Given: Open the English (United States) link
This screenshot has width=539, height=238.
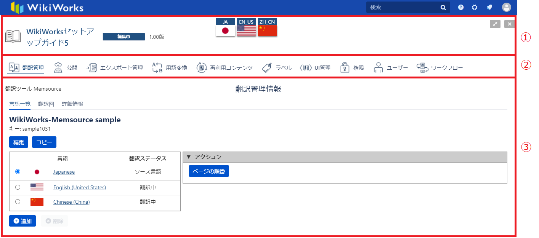Looking at the screenshot, I should tap(80, 187).
